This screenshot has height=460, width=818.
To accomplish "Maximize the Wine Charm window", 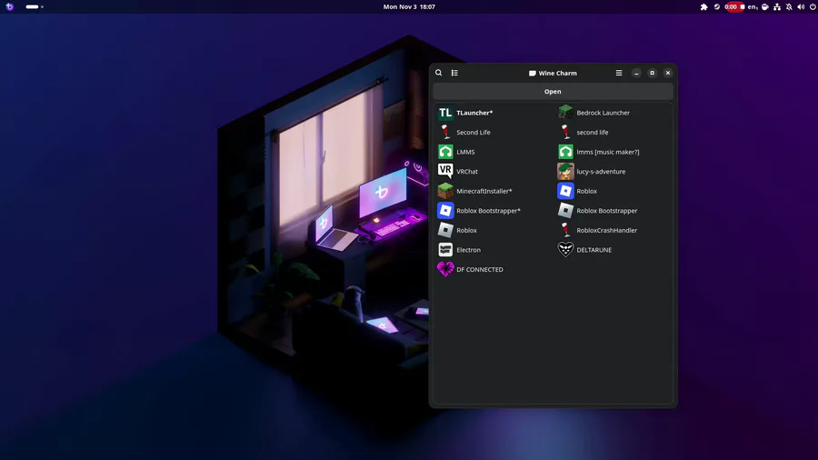I will [652, 73].
